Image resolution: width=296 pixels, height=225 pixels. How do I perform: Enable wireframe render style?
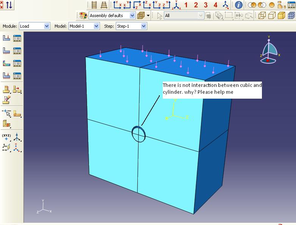262,16
